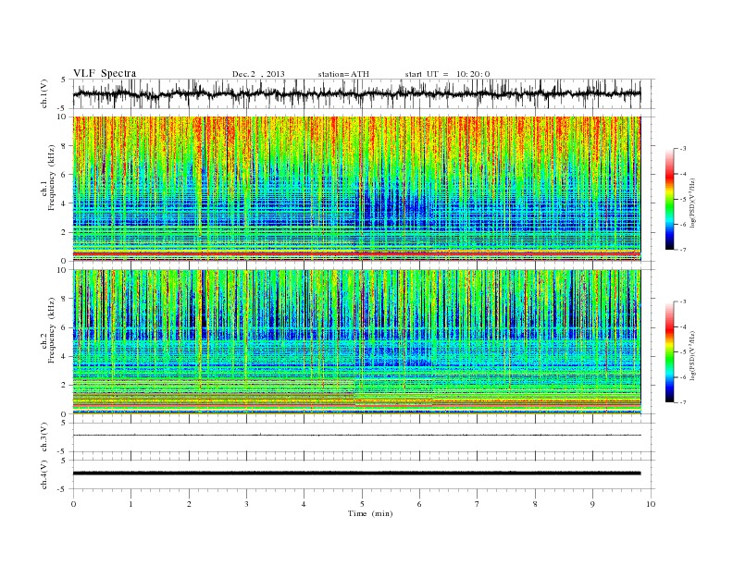Click the time axis tick label "2"

189,504
